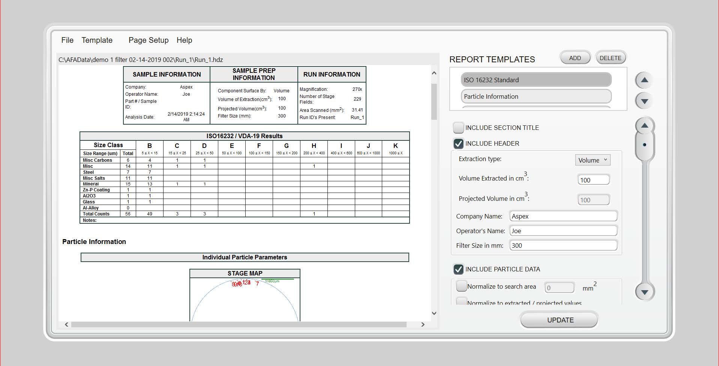This screenshot has height=366, width=719.
Task: Enable Include Section Title checkbox
Action: [x=458, y=128]
